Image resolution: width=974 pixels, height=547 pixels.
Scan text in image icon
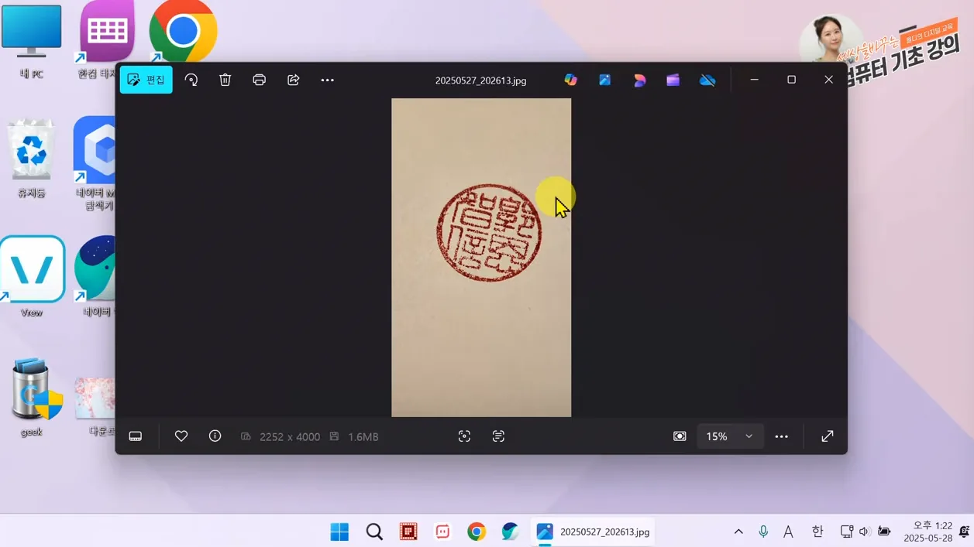coord(498,436)
